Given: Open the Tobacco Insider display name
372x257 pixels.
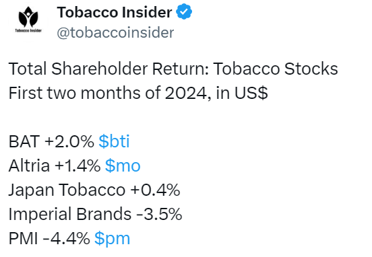Looking at the screenshot, I should 115,12.
